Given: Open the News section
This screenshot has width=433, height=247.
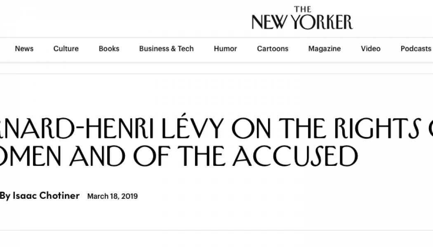Looking at the screenshot, I should click(x=24, y=49).
